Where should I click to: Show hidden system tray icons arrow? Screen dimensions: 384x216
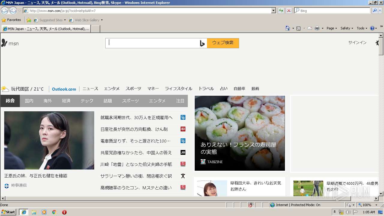click(335, 212)
